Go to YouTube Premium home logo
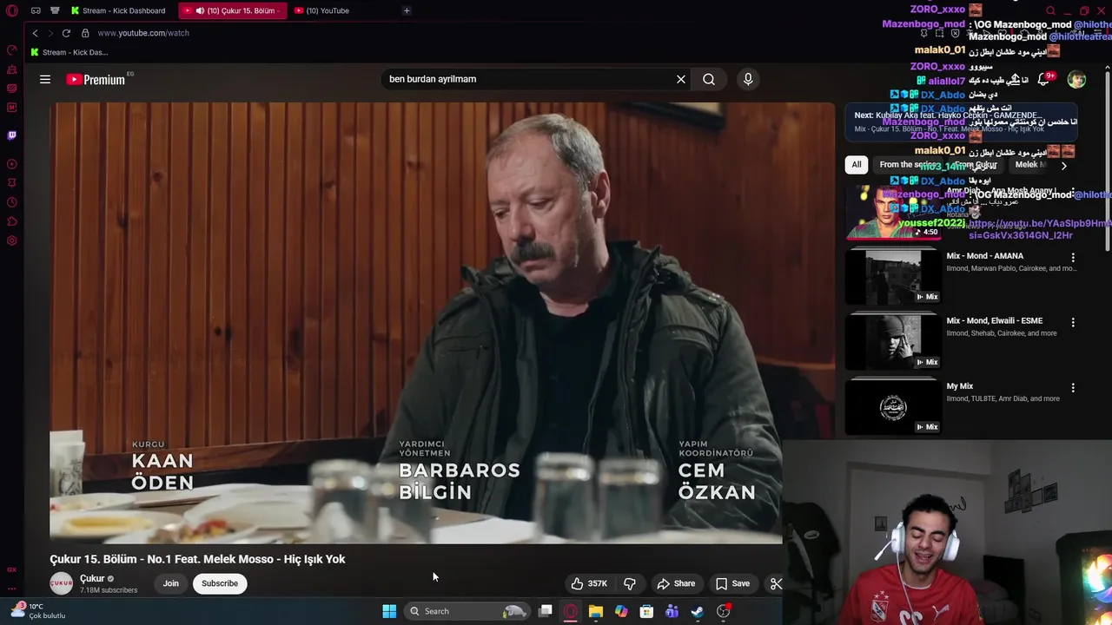This screenshot has height=625, width=1112. click(96, 79)
